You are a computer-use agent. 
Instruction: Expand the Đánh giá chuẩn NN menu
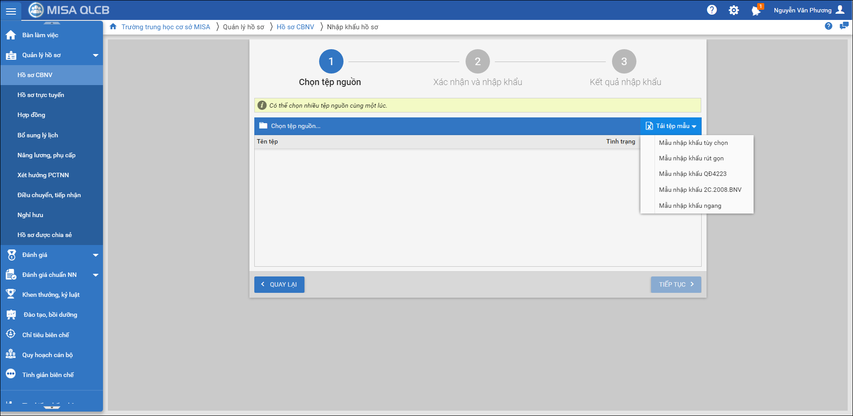[95, 275]
